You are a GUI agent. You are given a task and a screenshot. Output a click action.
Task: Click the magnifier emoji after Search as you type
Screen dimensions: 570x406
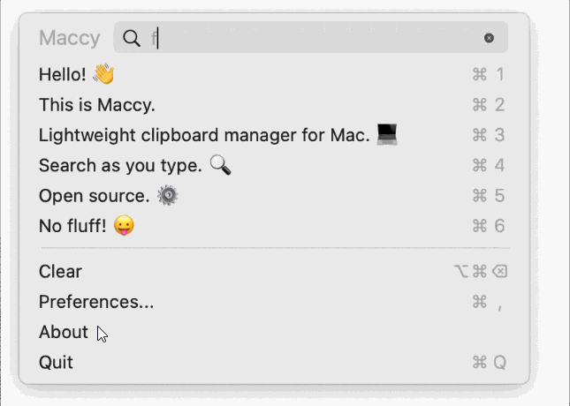[221, 165]
